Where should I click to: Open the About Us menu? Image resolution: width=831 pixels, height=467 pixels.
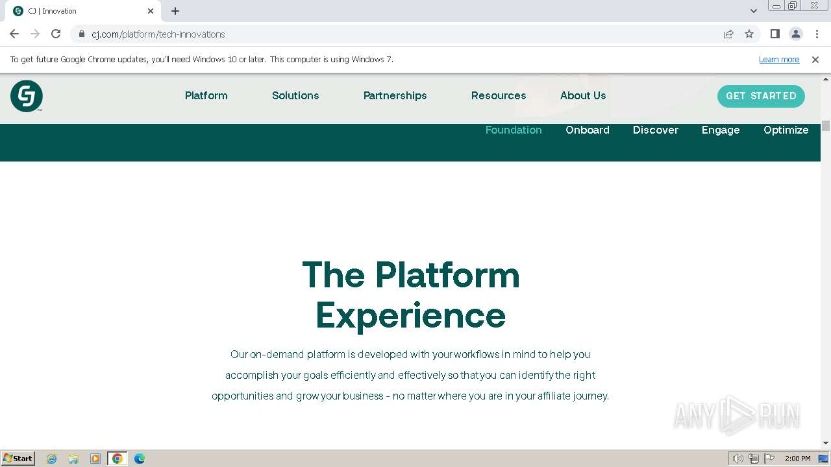point(583,95)
